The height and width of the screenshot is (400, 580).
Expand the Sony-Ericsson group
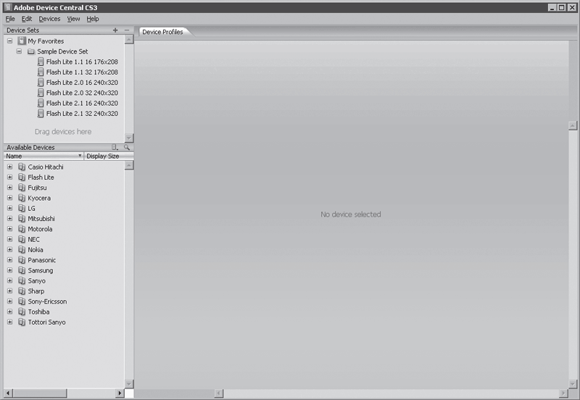click(10, 301)
